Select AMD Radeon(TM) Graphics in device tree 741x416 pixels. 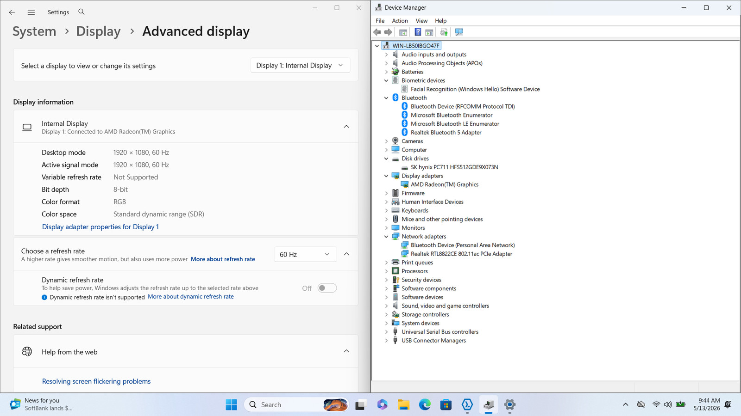pyautogui.click(x=445, y=184)
